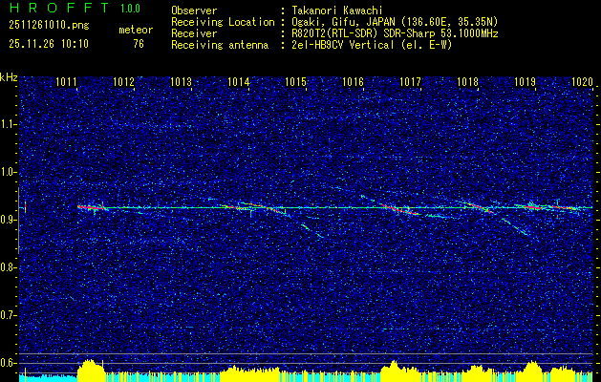Click the version number 1.0.0

130,8
